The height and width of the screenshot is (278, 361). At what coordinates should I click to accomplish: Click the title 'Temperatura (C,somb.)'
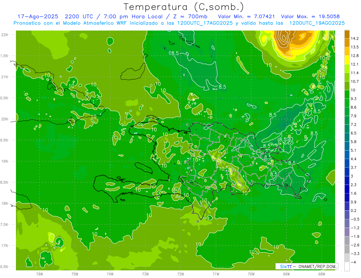[184, 7]
